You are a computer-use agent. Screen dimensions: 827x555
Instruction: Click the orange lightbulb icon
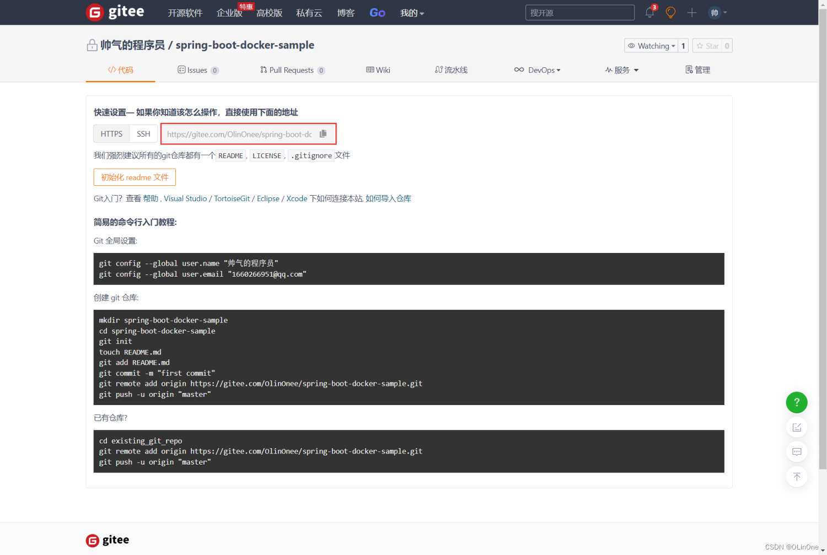[x=670, y=13]
